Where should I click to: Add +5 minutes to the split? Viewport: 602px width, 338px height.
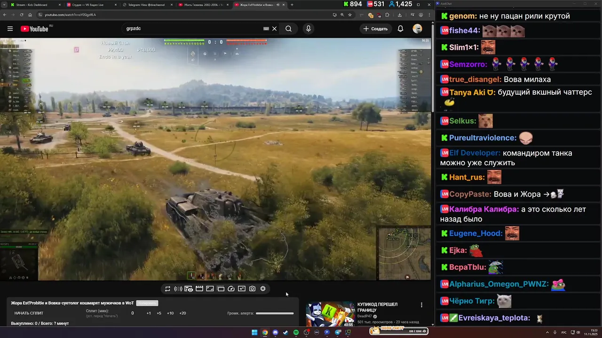click(x=159, y=313)
